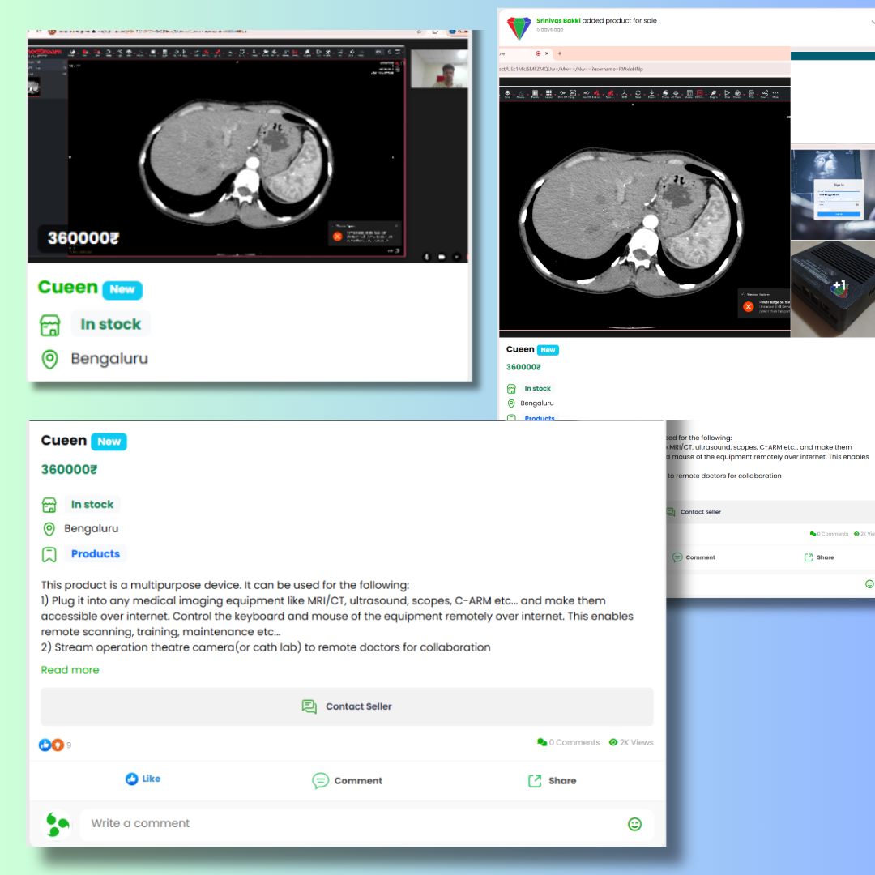Expand the description with Read more
This screenshot has width=875, height=875.
(70, 670)
